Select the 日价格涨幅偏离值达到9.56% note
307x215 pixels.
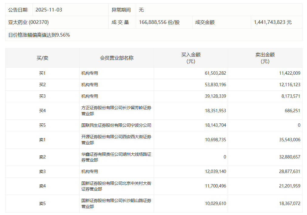(x=39, y=35)
